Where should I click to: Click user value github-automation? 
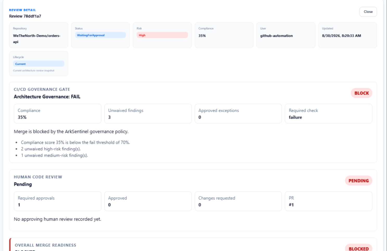276,36
